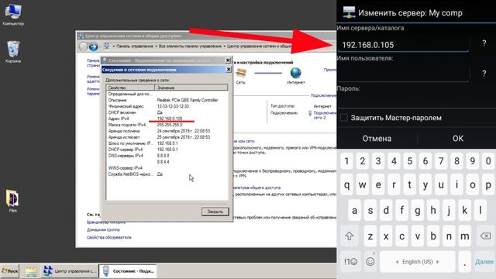
Task: Open the Домашняя группа link
Action: click(103, 229)
